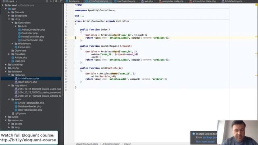The height and width of the screenshot is (145, 258).
Task: Click index() in the bottom breadcrumb
Action: 127,144
